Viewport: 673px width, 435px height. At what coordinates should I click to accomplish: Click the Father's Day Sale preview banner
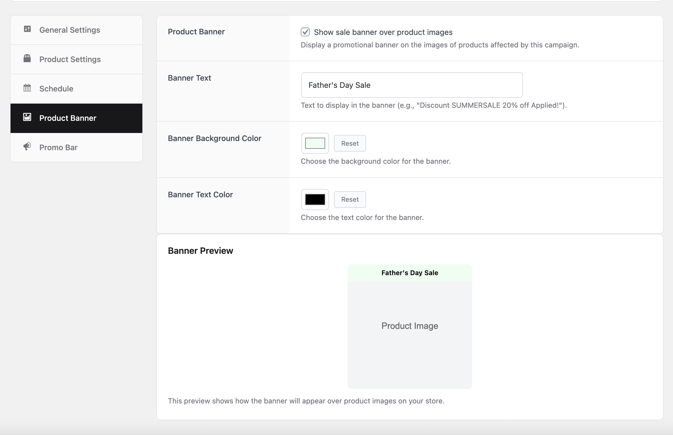[410, 273]
